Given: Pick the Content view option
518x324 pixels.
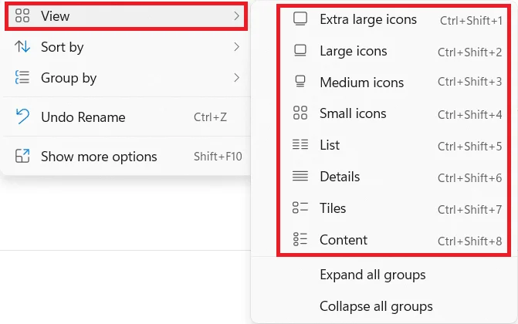Looking at the screenshot, I should click(x=394, y=240).
